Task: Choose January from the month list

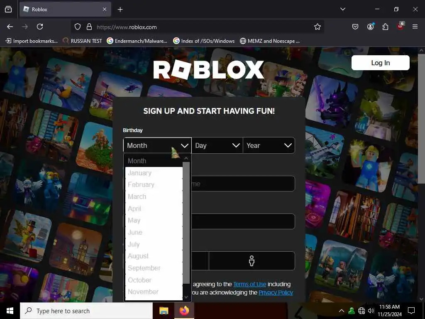Action: point(154,173)
